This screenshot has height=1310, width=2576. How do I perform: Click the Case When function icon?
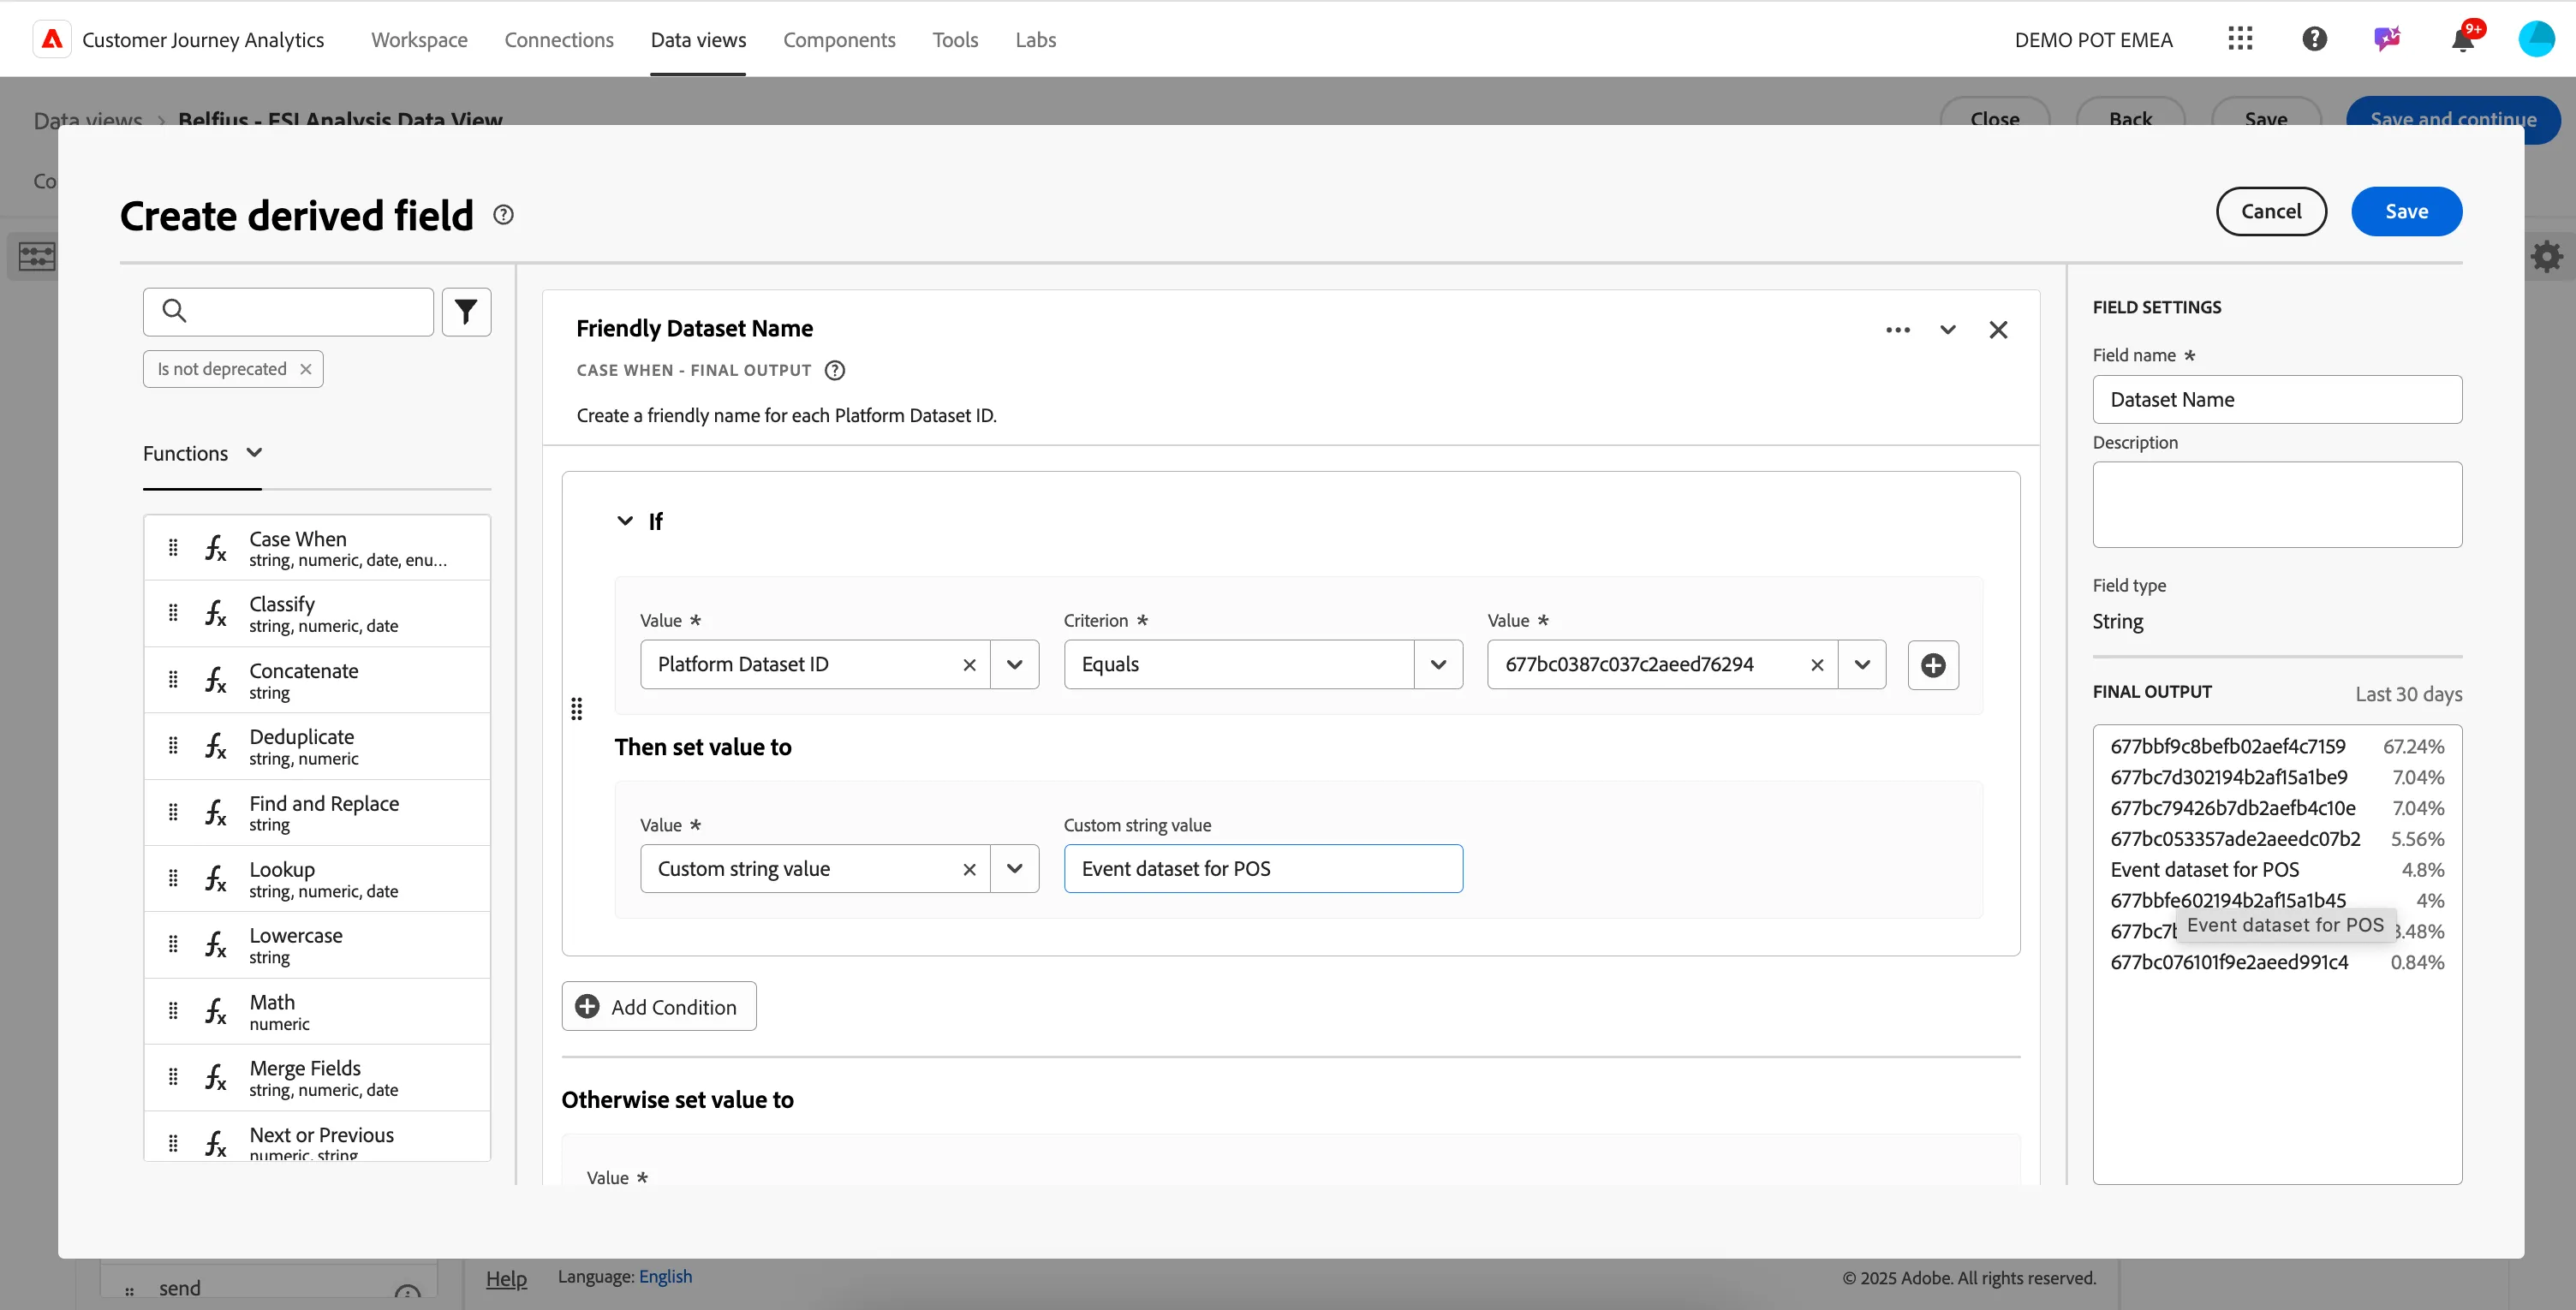click(x=216, y=548)
